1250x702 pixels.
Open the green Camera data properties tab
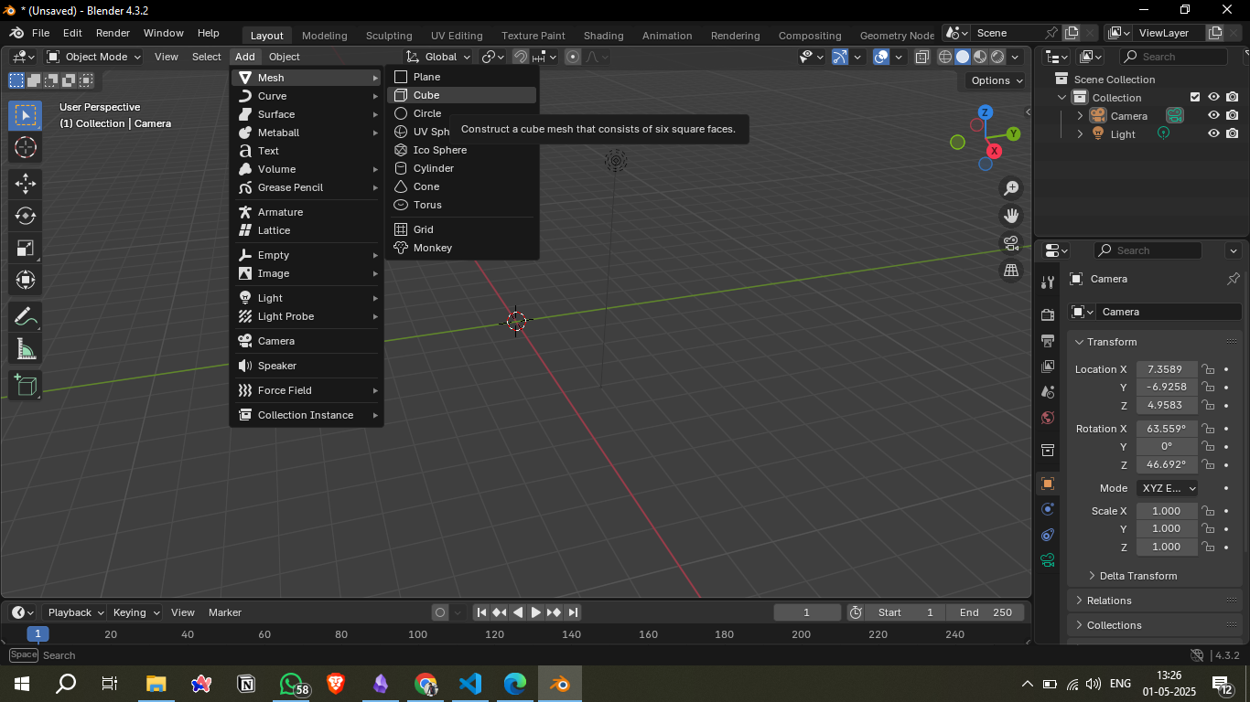pos(1048,559)
